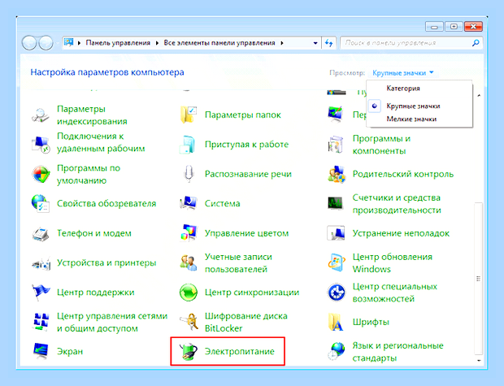Click the Центр управления сетями icon
This screenshot has width=504, height=386.
click(x=41, y=322)
